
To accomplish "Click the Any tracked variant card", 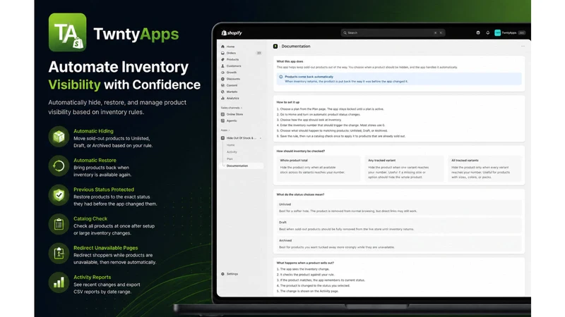I will pyautogui.click(x=404, y=168).
